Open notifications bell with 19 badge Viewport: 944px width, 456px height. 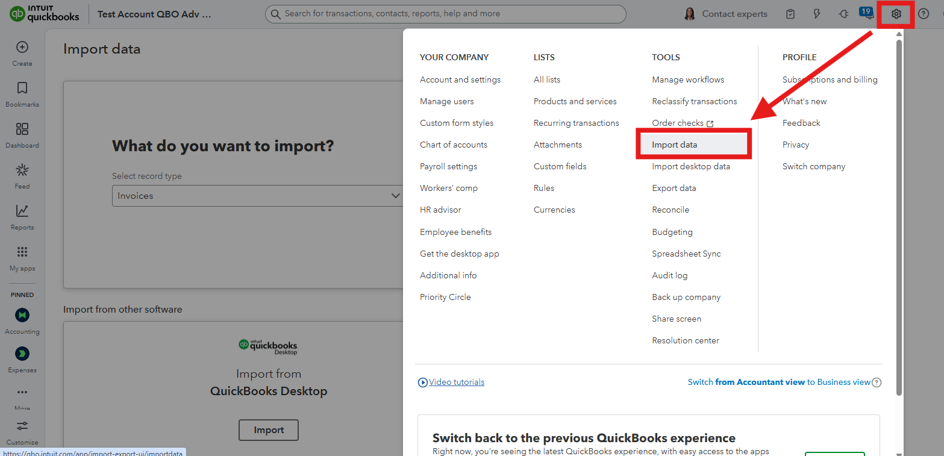pyautogui.click(x=867, y=13)
